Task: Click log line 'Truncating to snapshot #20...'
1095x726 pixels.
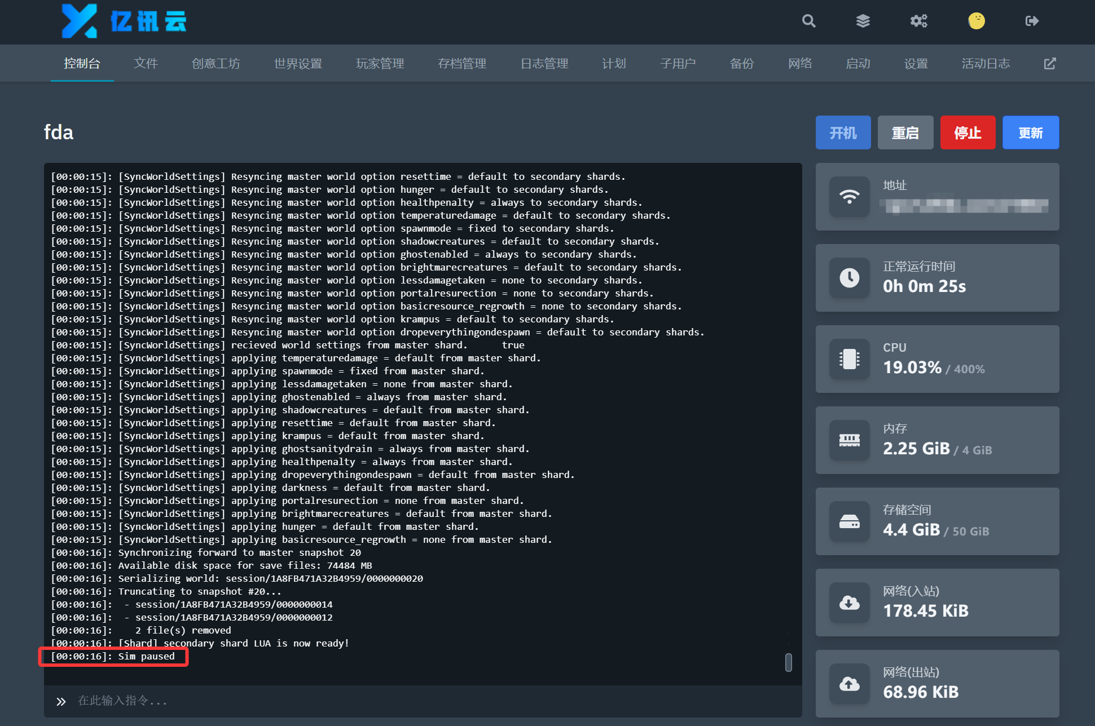Action: click(x=166, y=592)
